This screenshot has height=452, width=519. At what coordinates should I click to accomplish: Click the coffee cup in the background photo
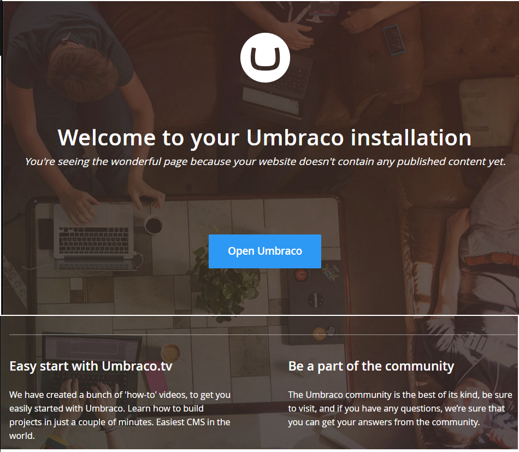pos(154,226)
